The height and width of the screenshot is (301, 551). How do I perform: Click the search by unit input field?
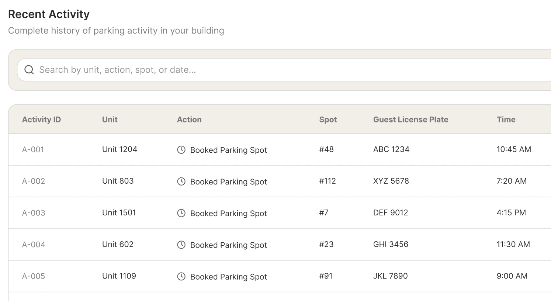click(148, 69)
